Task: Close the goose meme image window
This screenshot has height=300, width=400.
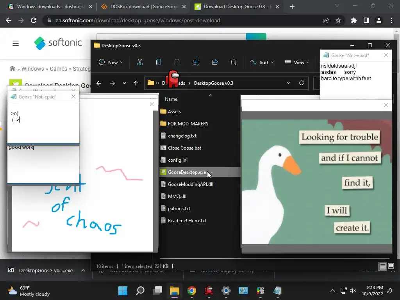Action: click(386, 105)
